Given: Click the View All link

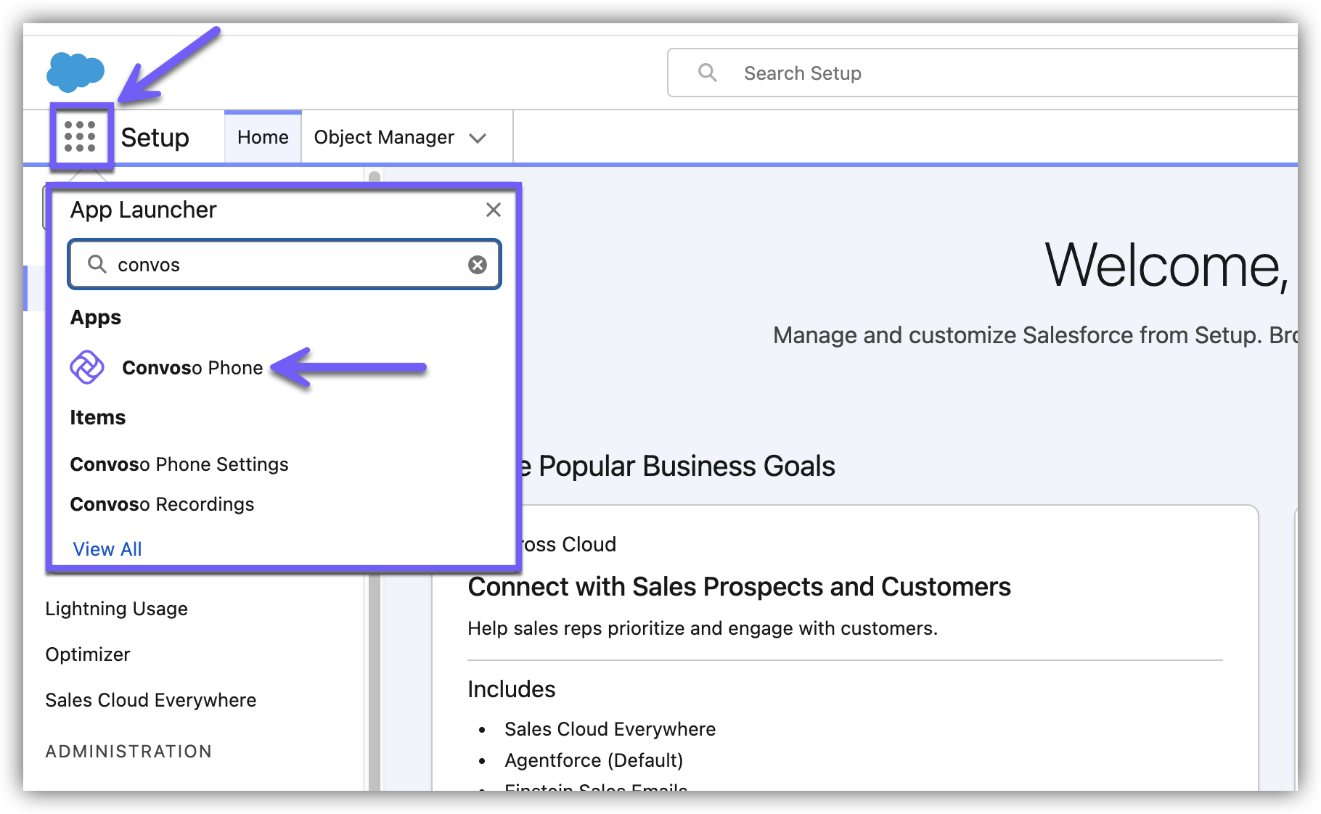Looking at the screenshot, I should (107, 549).
